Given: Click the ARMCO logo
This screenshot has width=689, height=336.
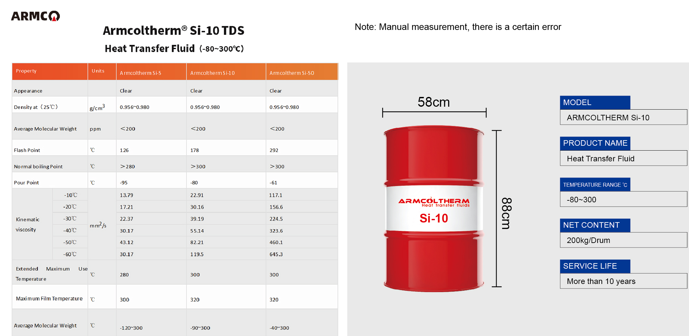Looking at the screenshot, I should click(x=35, y=16).
